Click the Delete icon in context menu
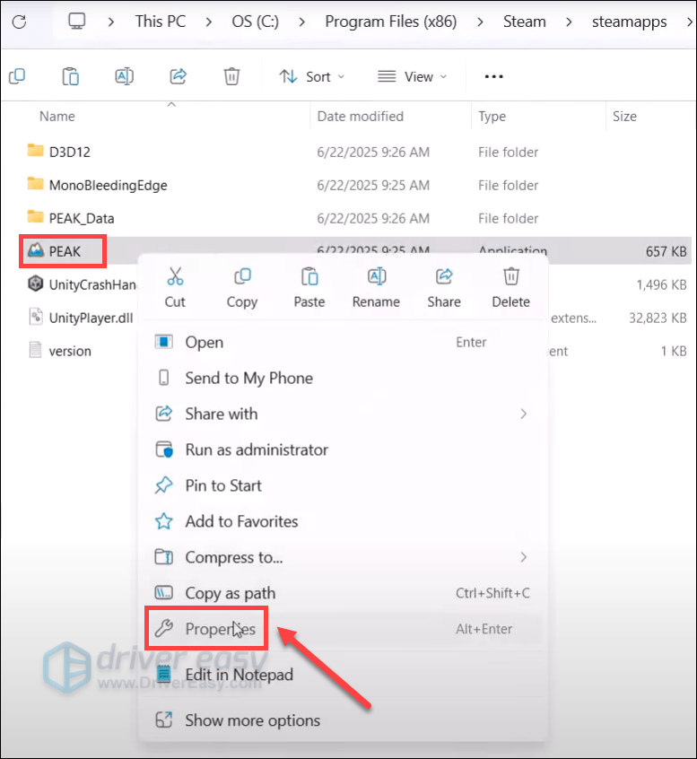 510,277
